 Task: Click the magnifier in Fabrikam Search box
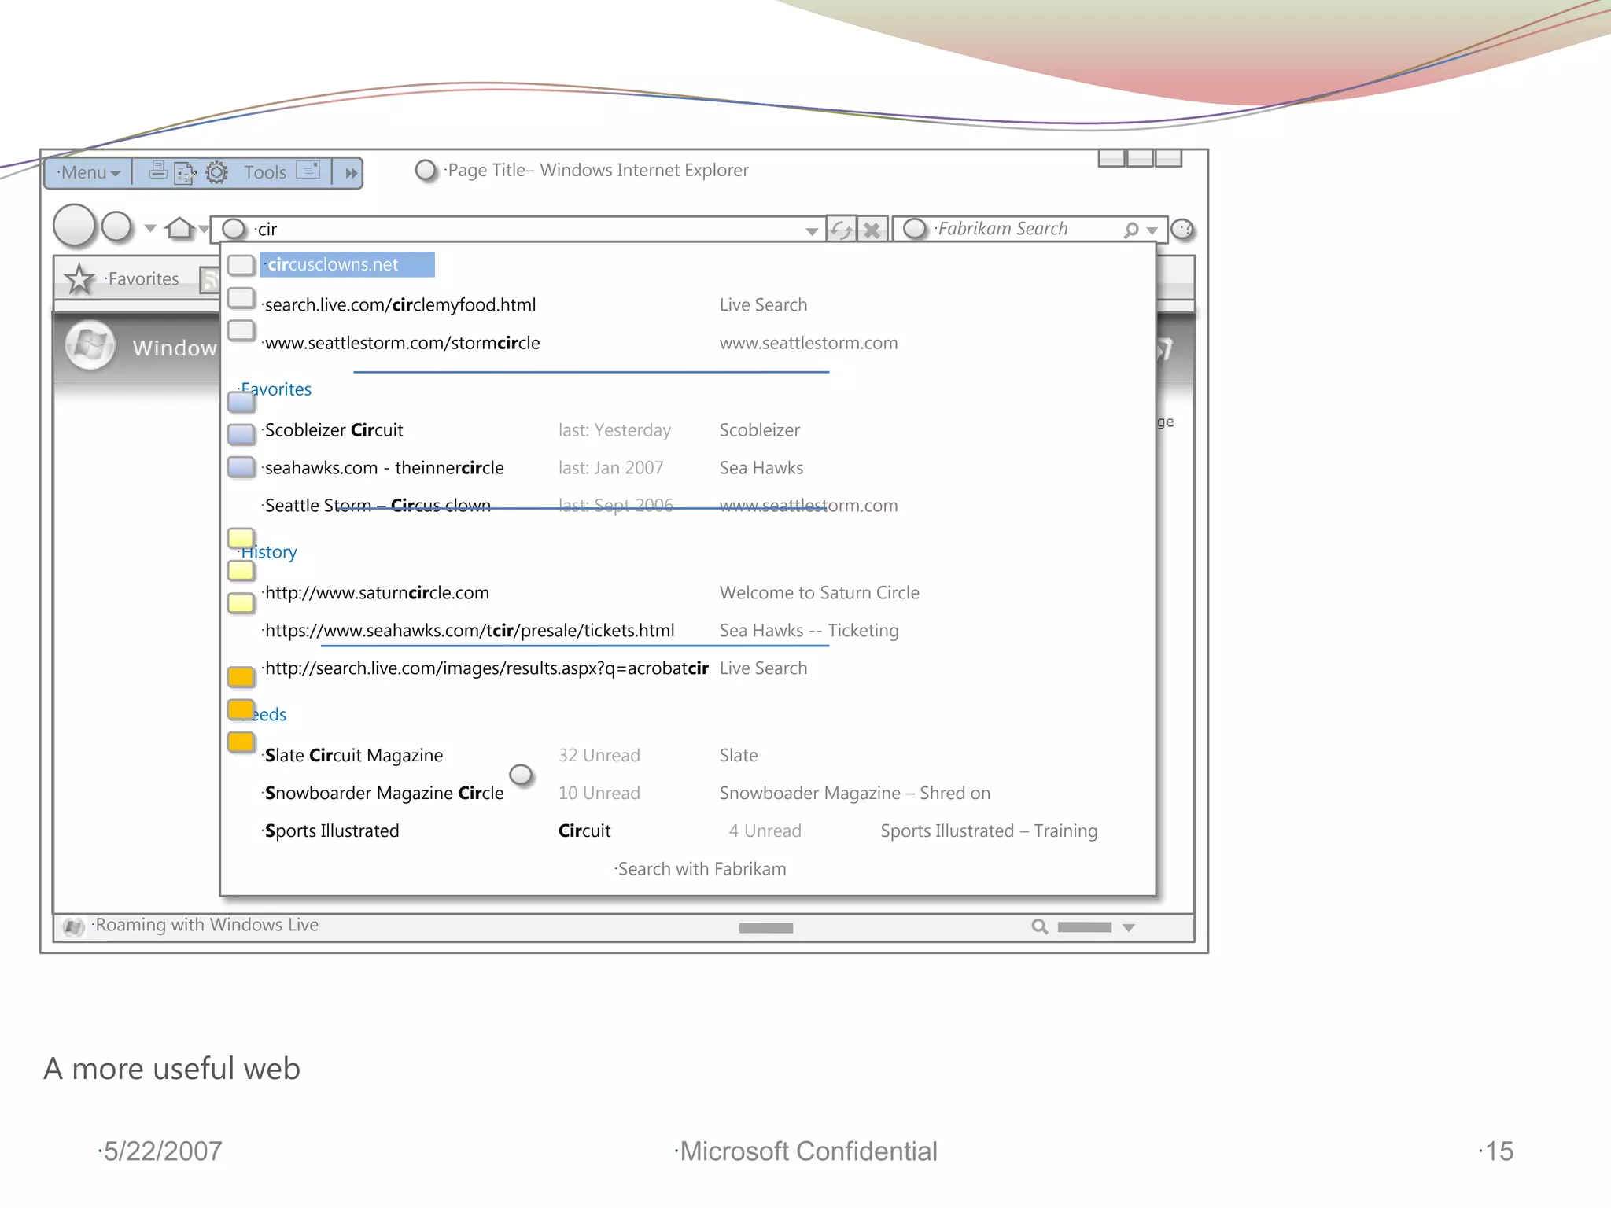tap(1131, 230)
